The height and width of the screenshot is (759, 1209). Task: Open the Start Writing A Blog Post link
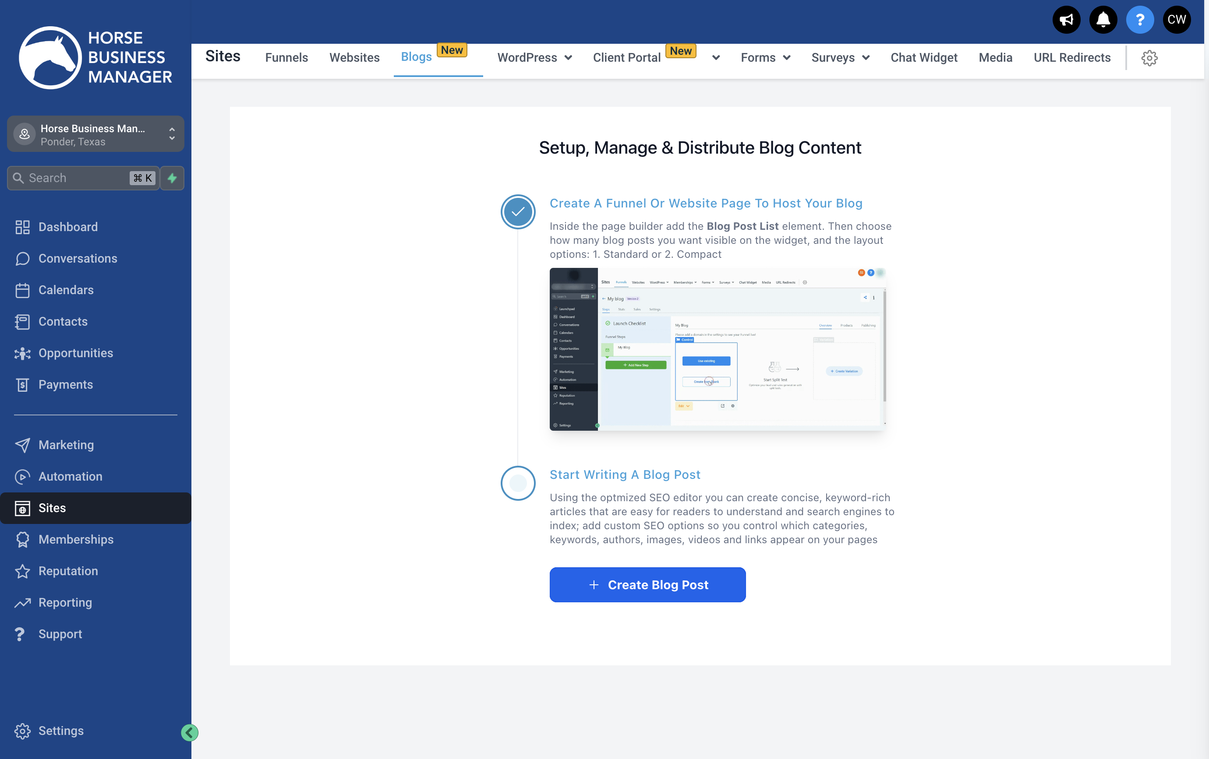point(625,474)
